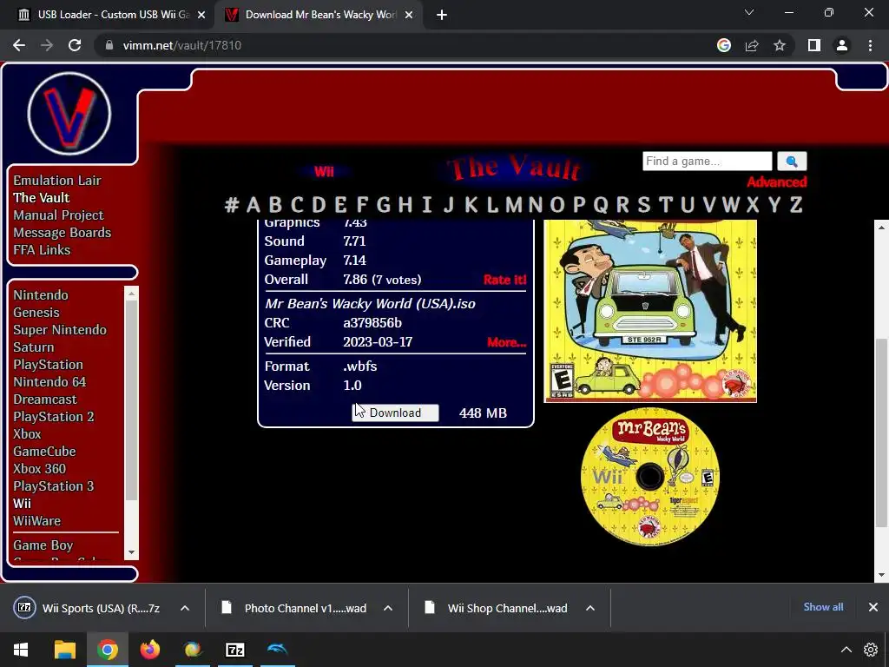Click the Download button for the game
Image resolution: width=889 pixels, height=667 pixels.
[x=395, y=413]
